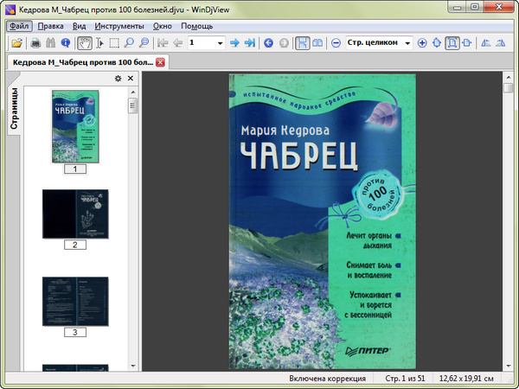519x389 pixels.
Task: Select page 2 thumbnail
Action: tap(75, 214)
